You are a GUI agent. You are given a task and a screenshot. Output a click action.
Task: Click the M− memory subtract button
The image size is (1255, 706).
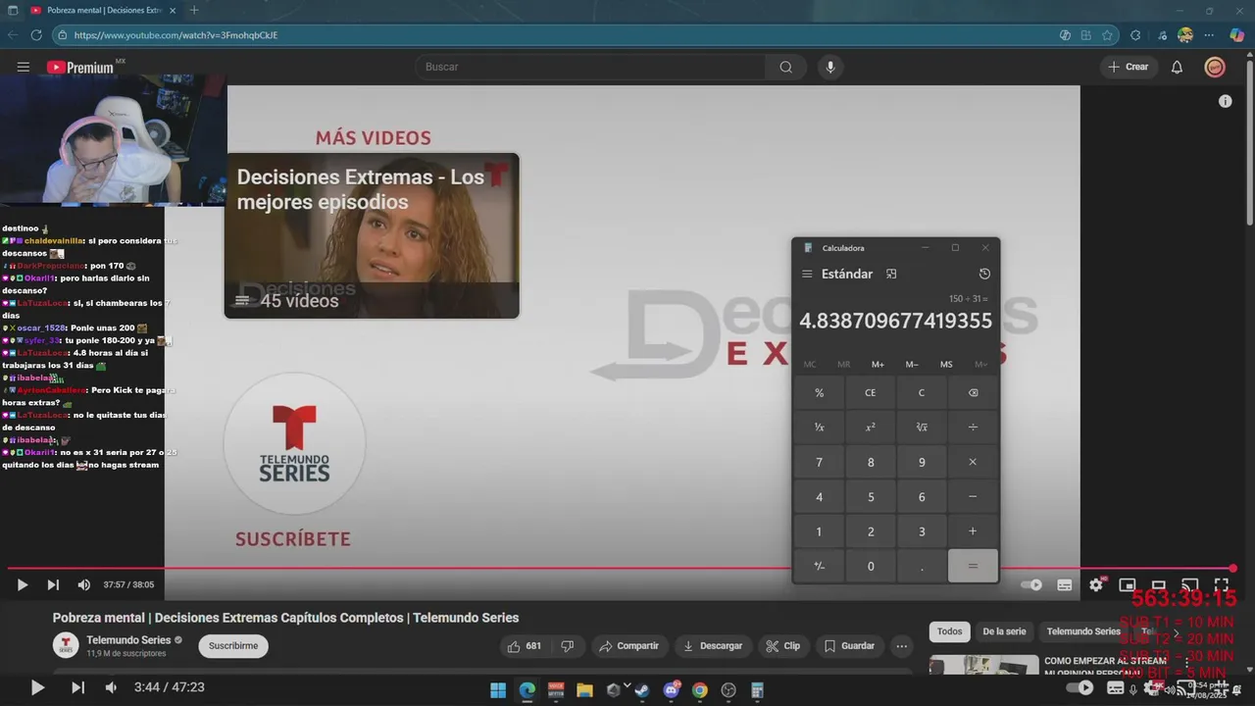912,365
